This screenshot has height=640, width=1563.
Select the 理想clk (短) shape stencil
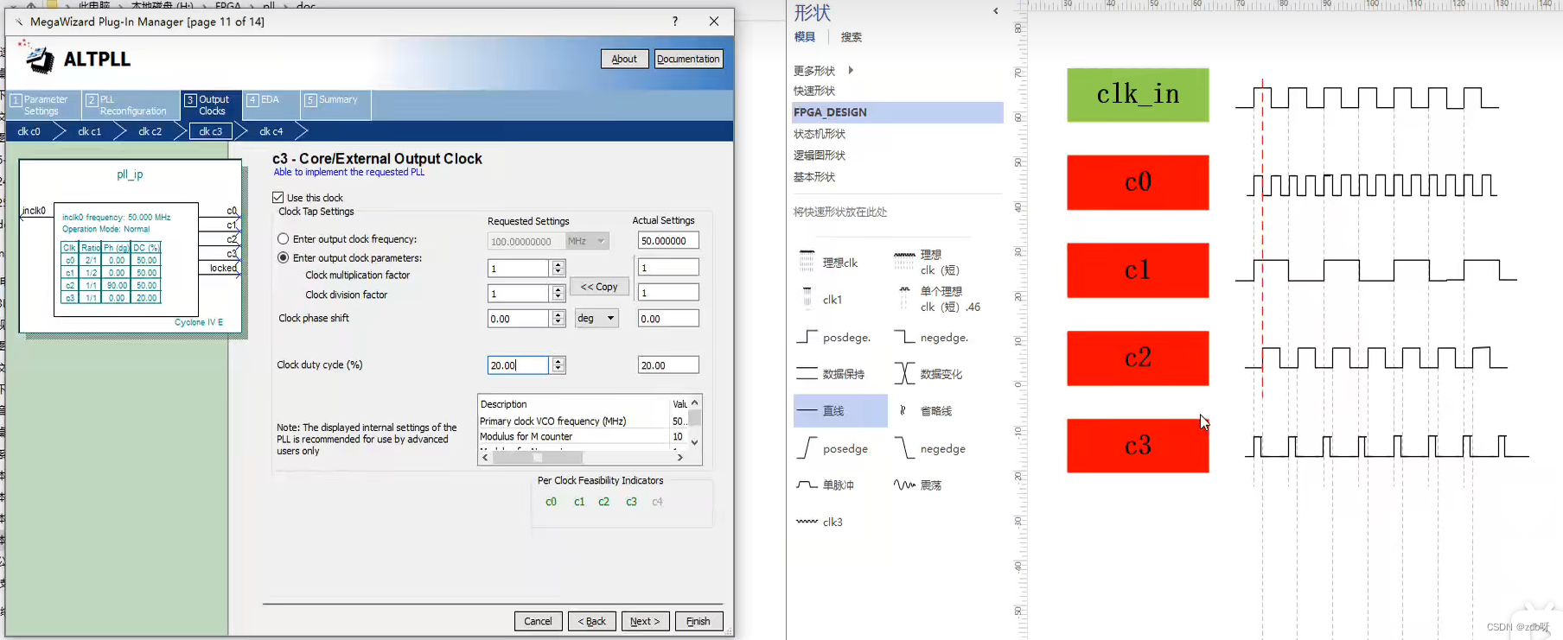coord(927,263)
